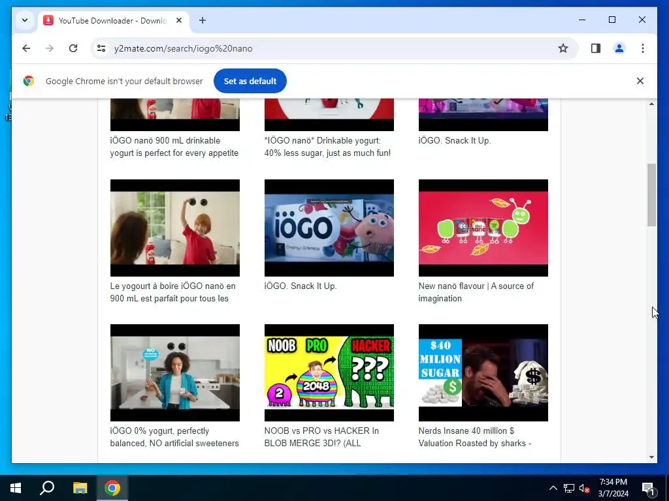This screenshot has height=501, width=669.
Task: Open Chrome's three-dot menu
Action: [x=643, y=48]
